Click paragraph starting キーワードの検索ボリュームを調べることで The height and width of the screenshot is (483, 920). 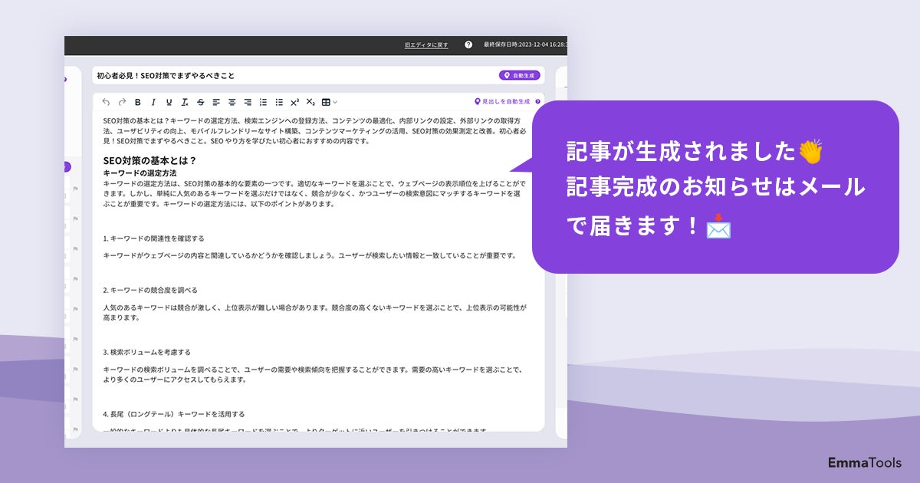click(x=313, y=374)
